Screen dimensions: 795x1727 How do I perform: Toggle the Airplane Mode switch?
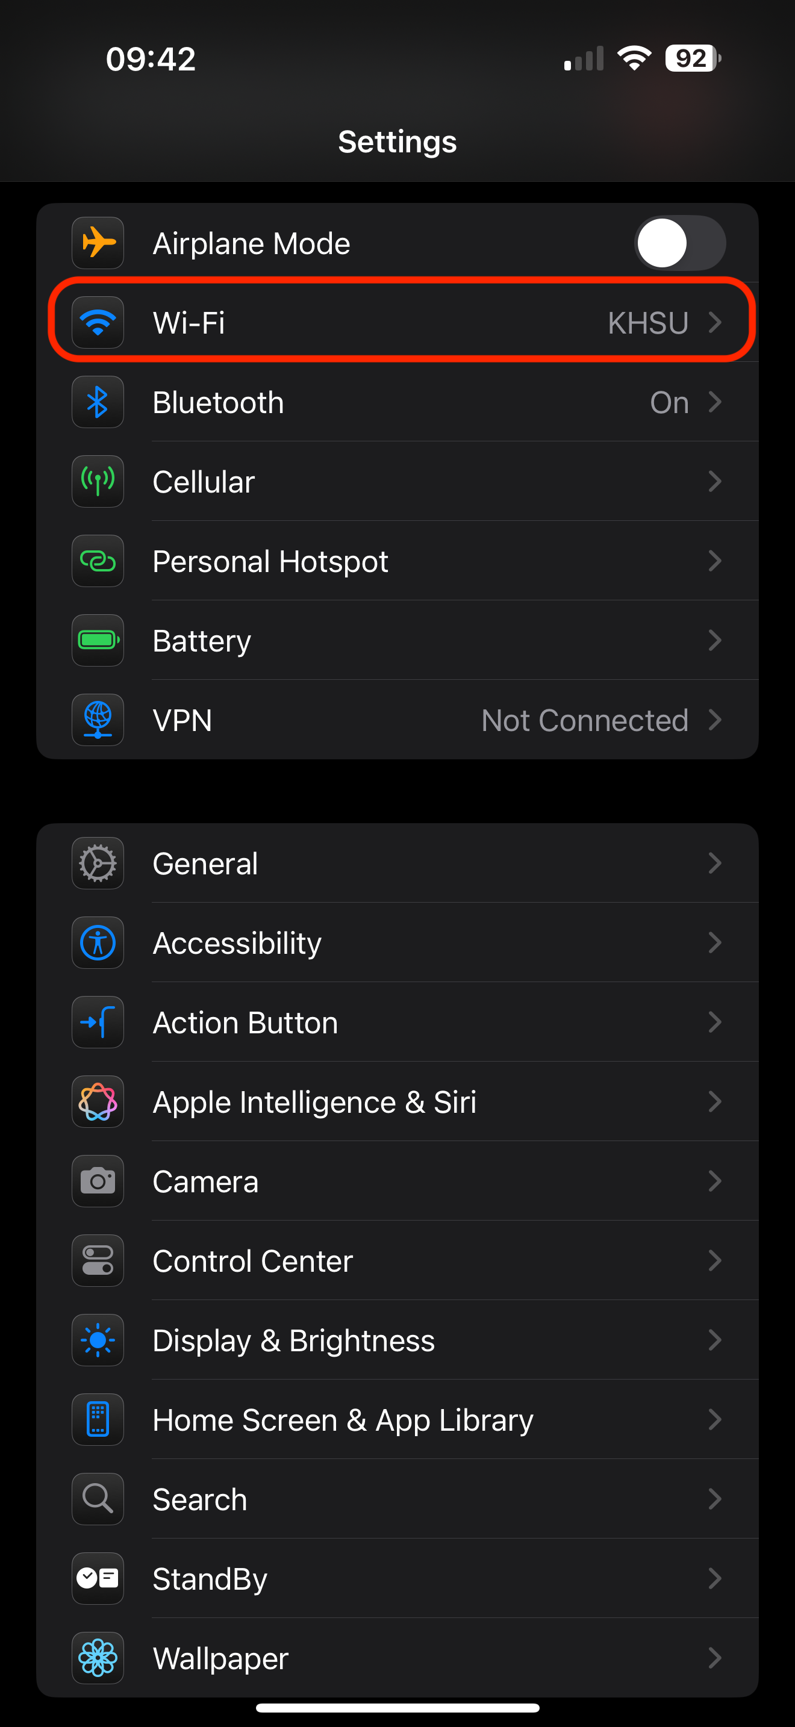680,243
